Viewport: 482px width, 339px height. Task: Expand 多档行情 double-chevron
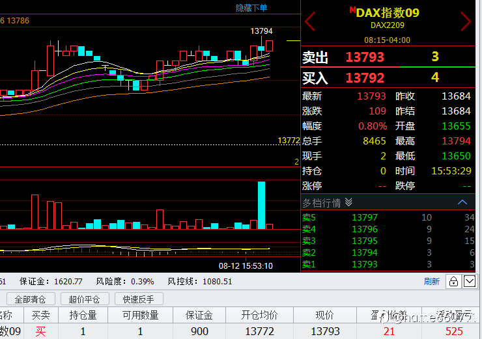(x=348, y=202)
